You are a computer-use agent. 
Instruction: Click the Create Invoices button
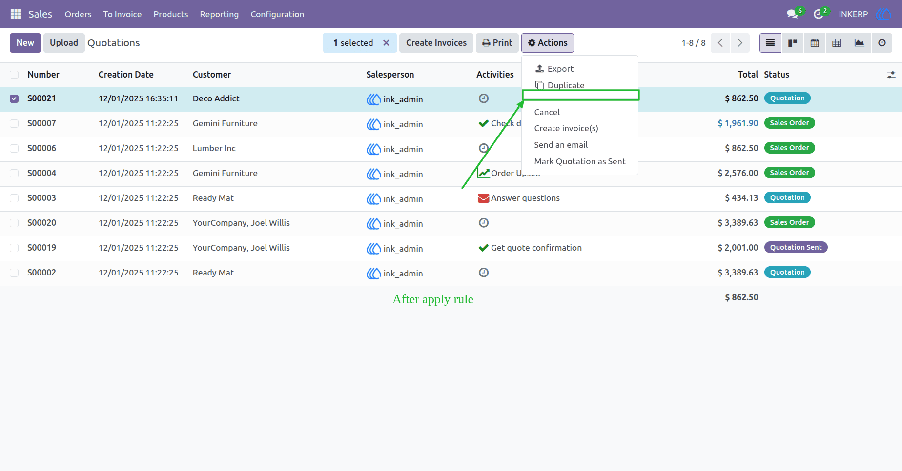[x=436, y=43]
